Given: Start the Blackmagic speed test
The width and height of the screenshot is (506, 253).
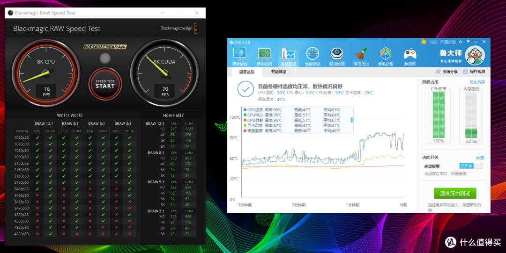Looking at the screenshot, I should click(105, 84).
